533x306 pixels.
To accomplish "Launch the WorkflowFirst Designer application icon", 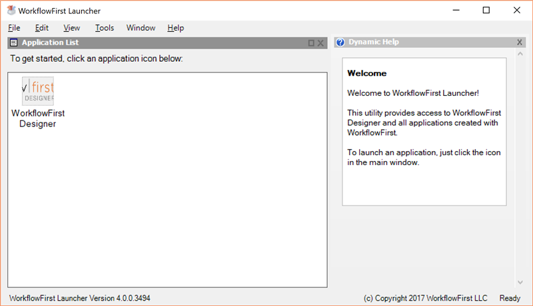I will pos(38,91).
